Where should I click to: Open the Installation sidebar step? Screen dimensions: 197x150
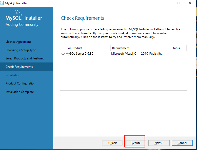click(13, 75)
